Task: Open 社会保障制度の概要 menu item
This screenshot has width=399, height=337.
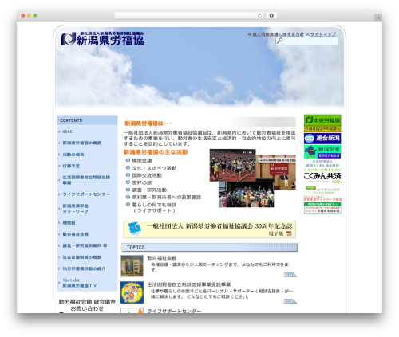Action: (x=82, y=257)
